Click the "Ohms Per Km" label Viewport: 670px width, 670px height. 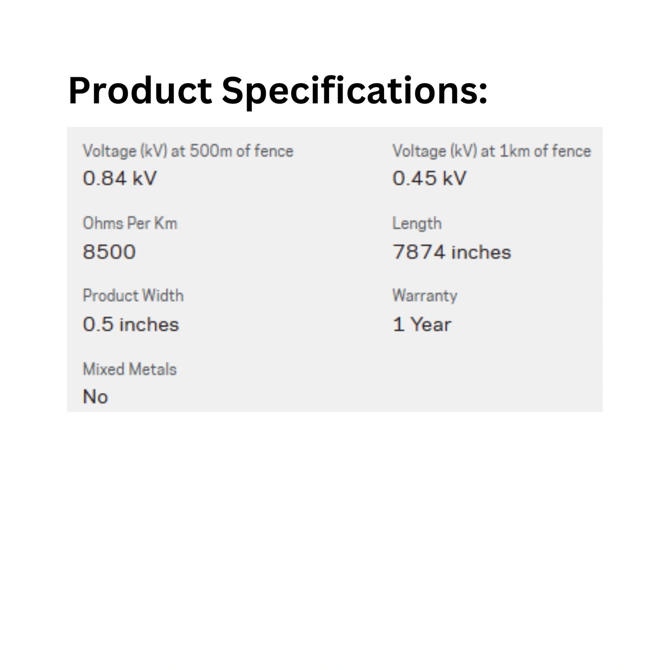(130, 223)
